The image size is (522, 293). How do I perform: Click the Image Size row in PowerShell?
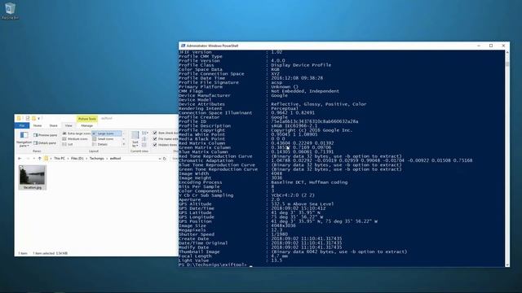(x=237, y=225)
